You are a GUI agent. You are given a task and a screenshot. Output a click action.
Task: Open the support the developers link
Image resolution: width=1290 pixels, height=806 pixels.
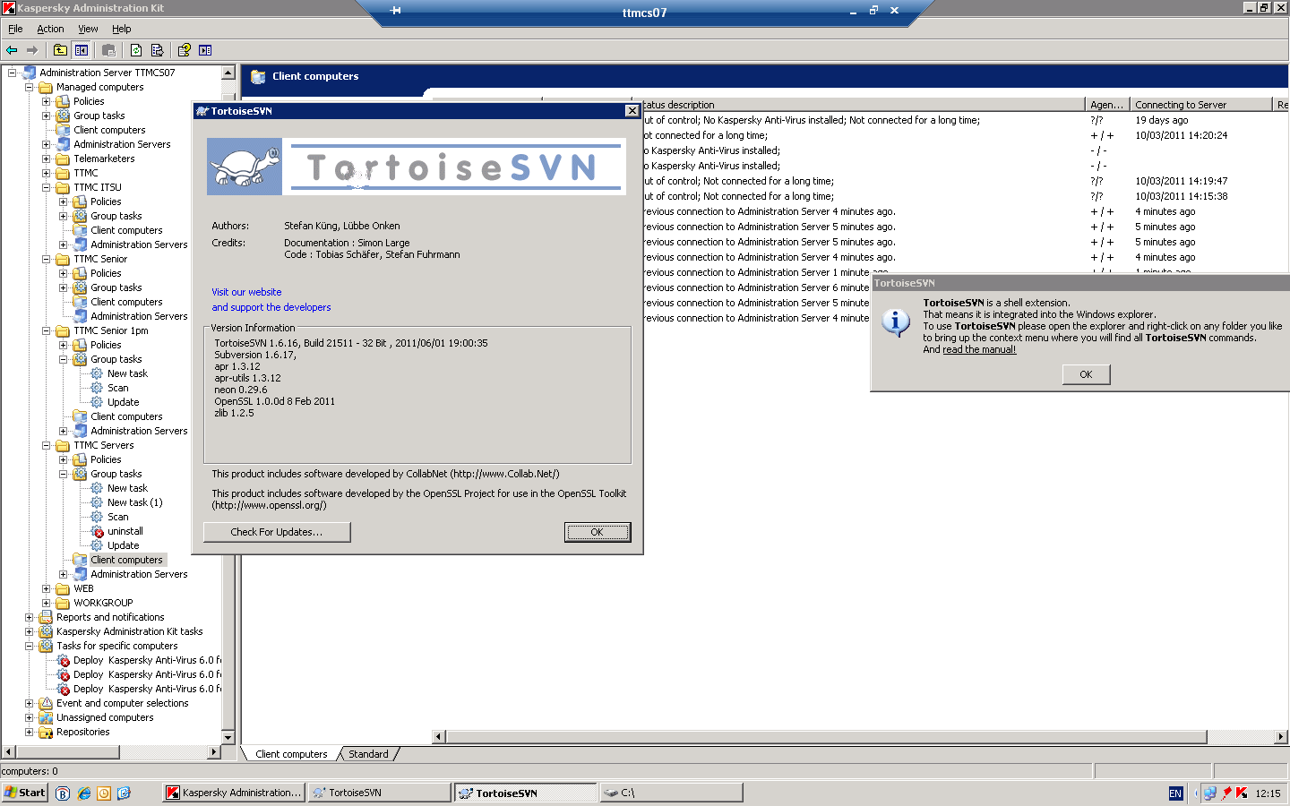pyautogui.click(x=271, y=307)
